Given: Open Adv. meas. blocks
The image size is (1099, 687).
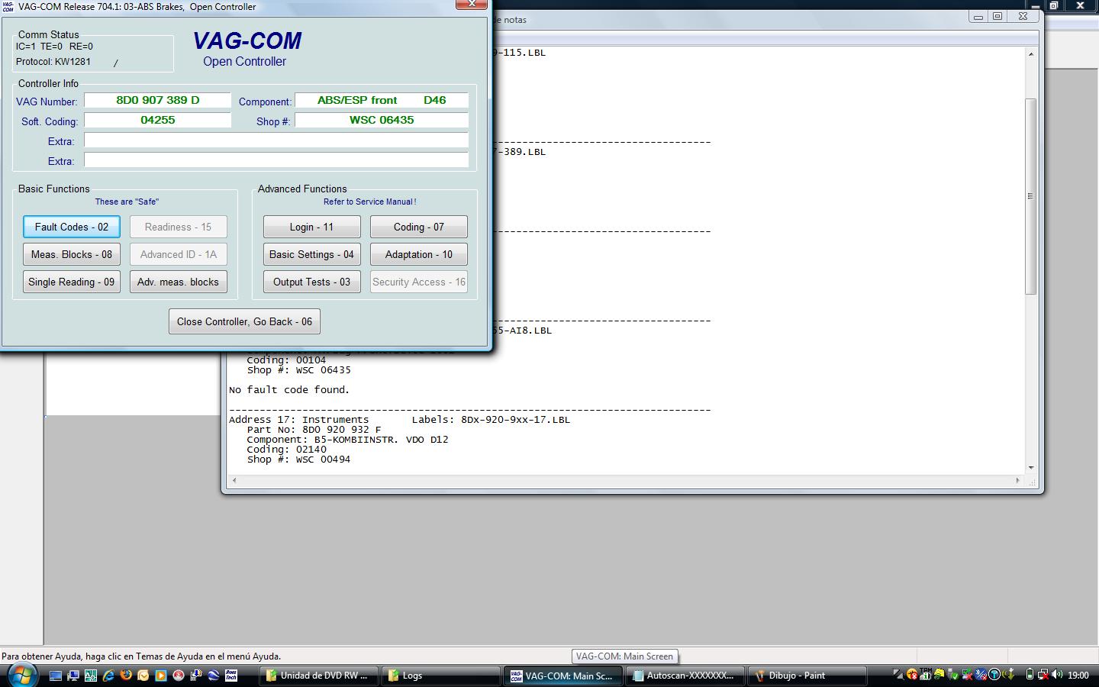Looking at the screenshot, I should [178, 282].
